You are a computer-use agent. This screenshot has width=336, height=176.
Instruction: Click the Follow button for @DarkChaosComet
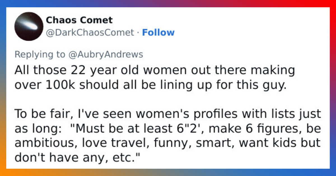pos(159,33)
